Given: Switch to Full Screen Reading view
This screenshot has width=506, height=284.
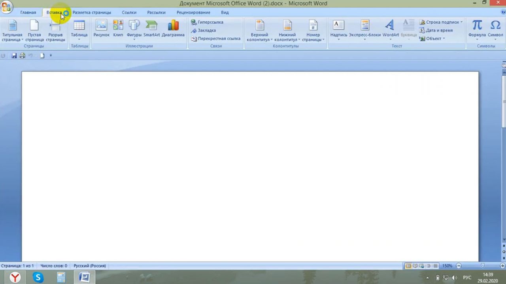Looking at the screenshot, I should [415, 266].
